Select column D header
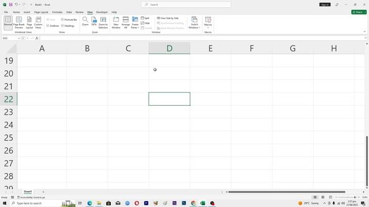 tap(170, 48)
